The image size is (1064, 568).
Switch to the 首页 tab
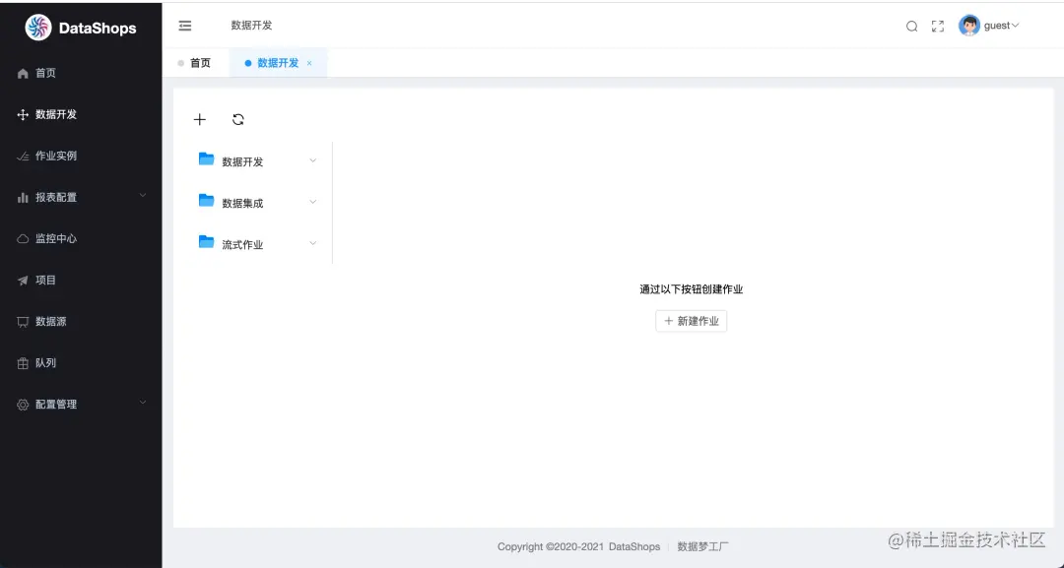click(x=200, y=62)
